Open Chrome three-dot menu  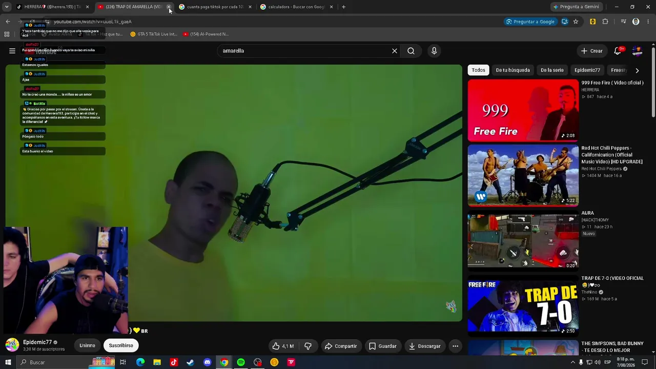[x=648, y=22]
